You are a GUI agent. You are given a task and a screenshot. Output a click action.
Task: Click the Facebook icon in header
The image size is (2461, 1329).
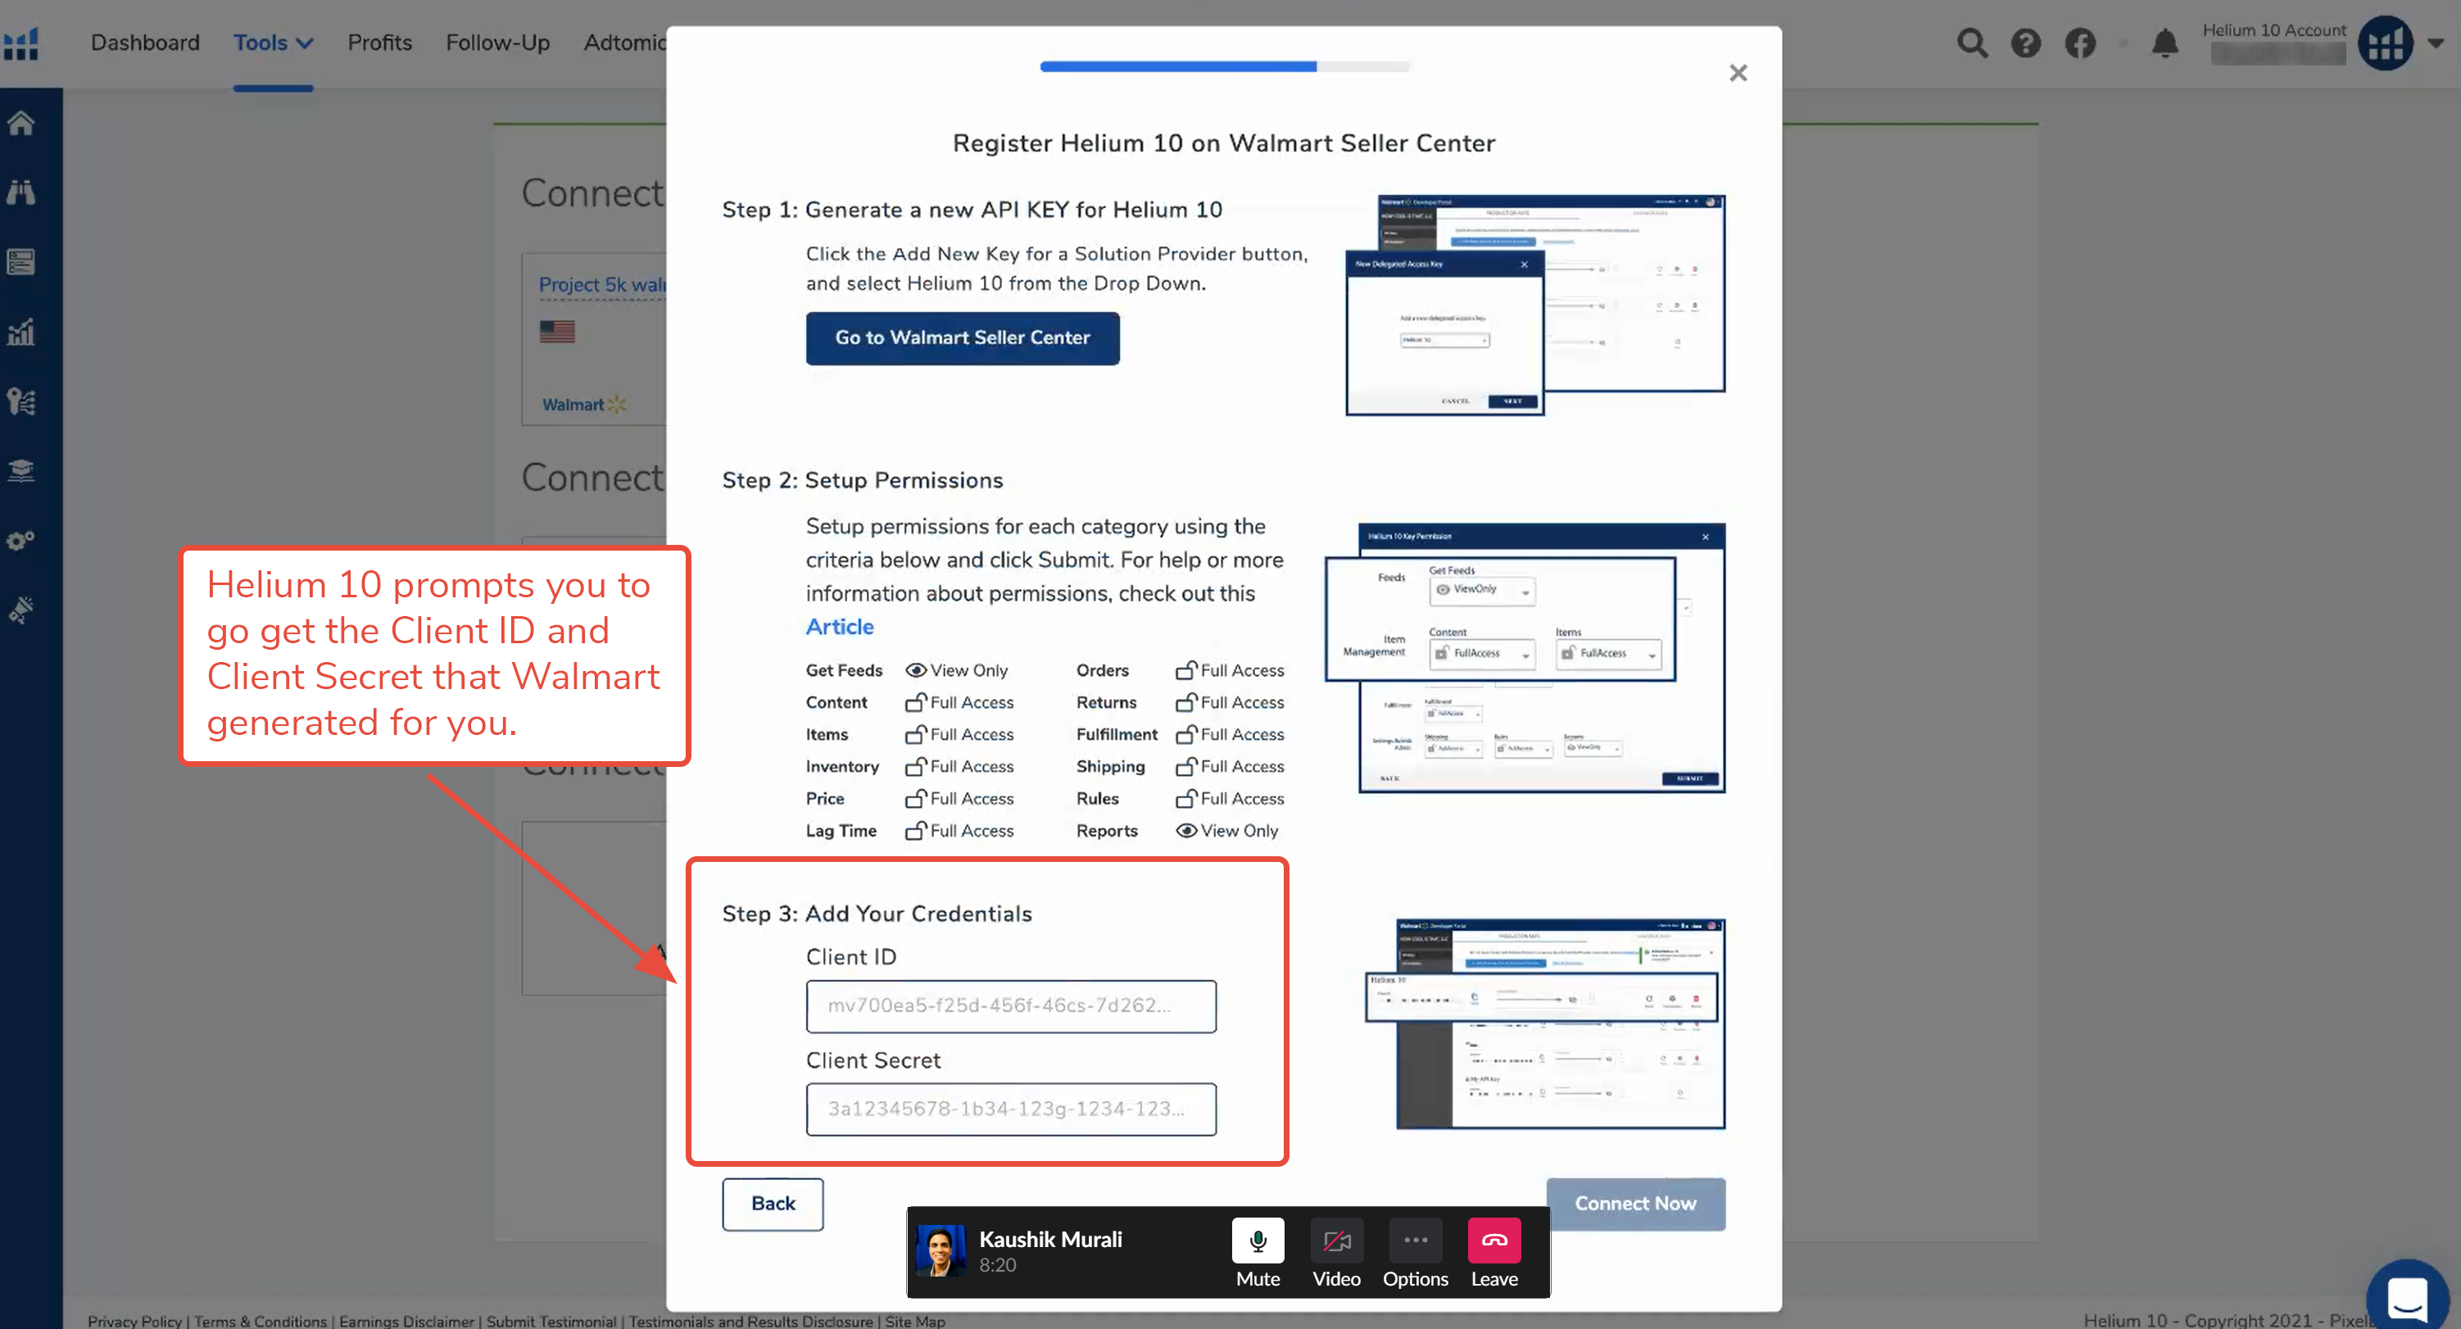point(2080,44)
